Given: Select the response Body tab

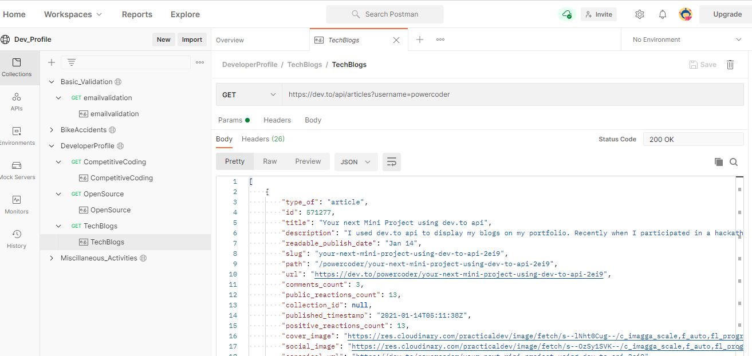Looking at the screenshot, I should tap(224, 139).
